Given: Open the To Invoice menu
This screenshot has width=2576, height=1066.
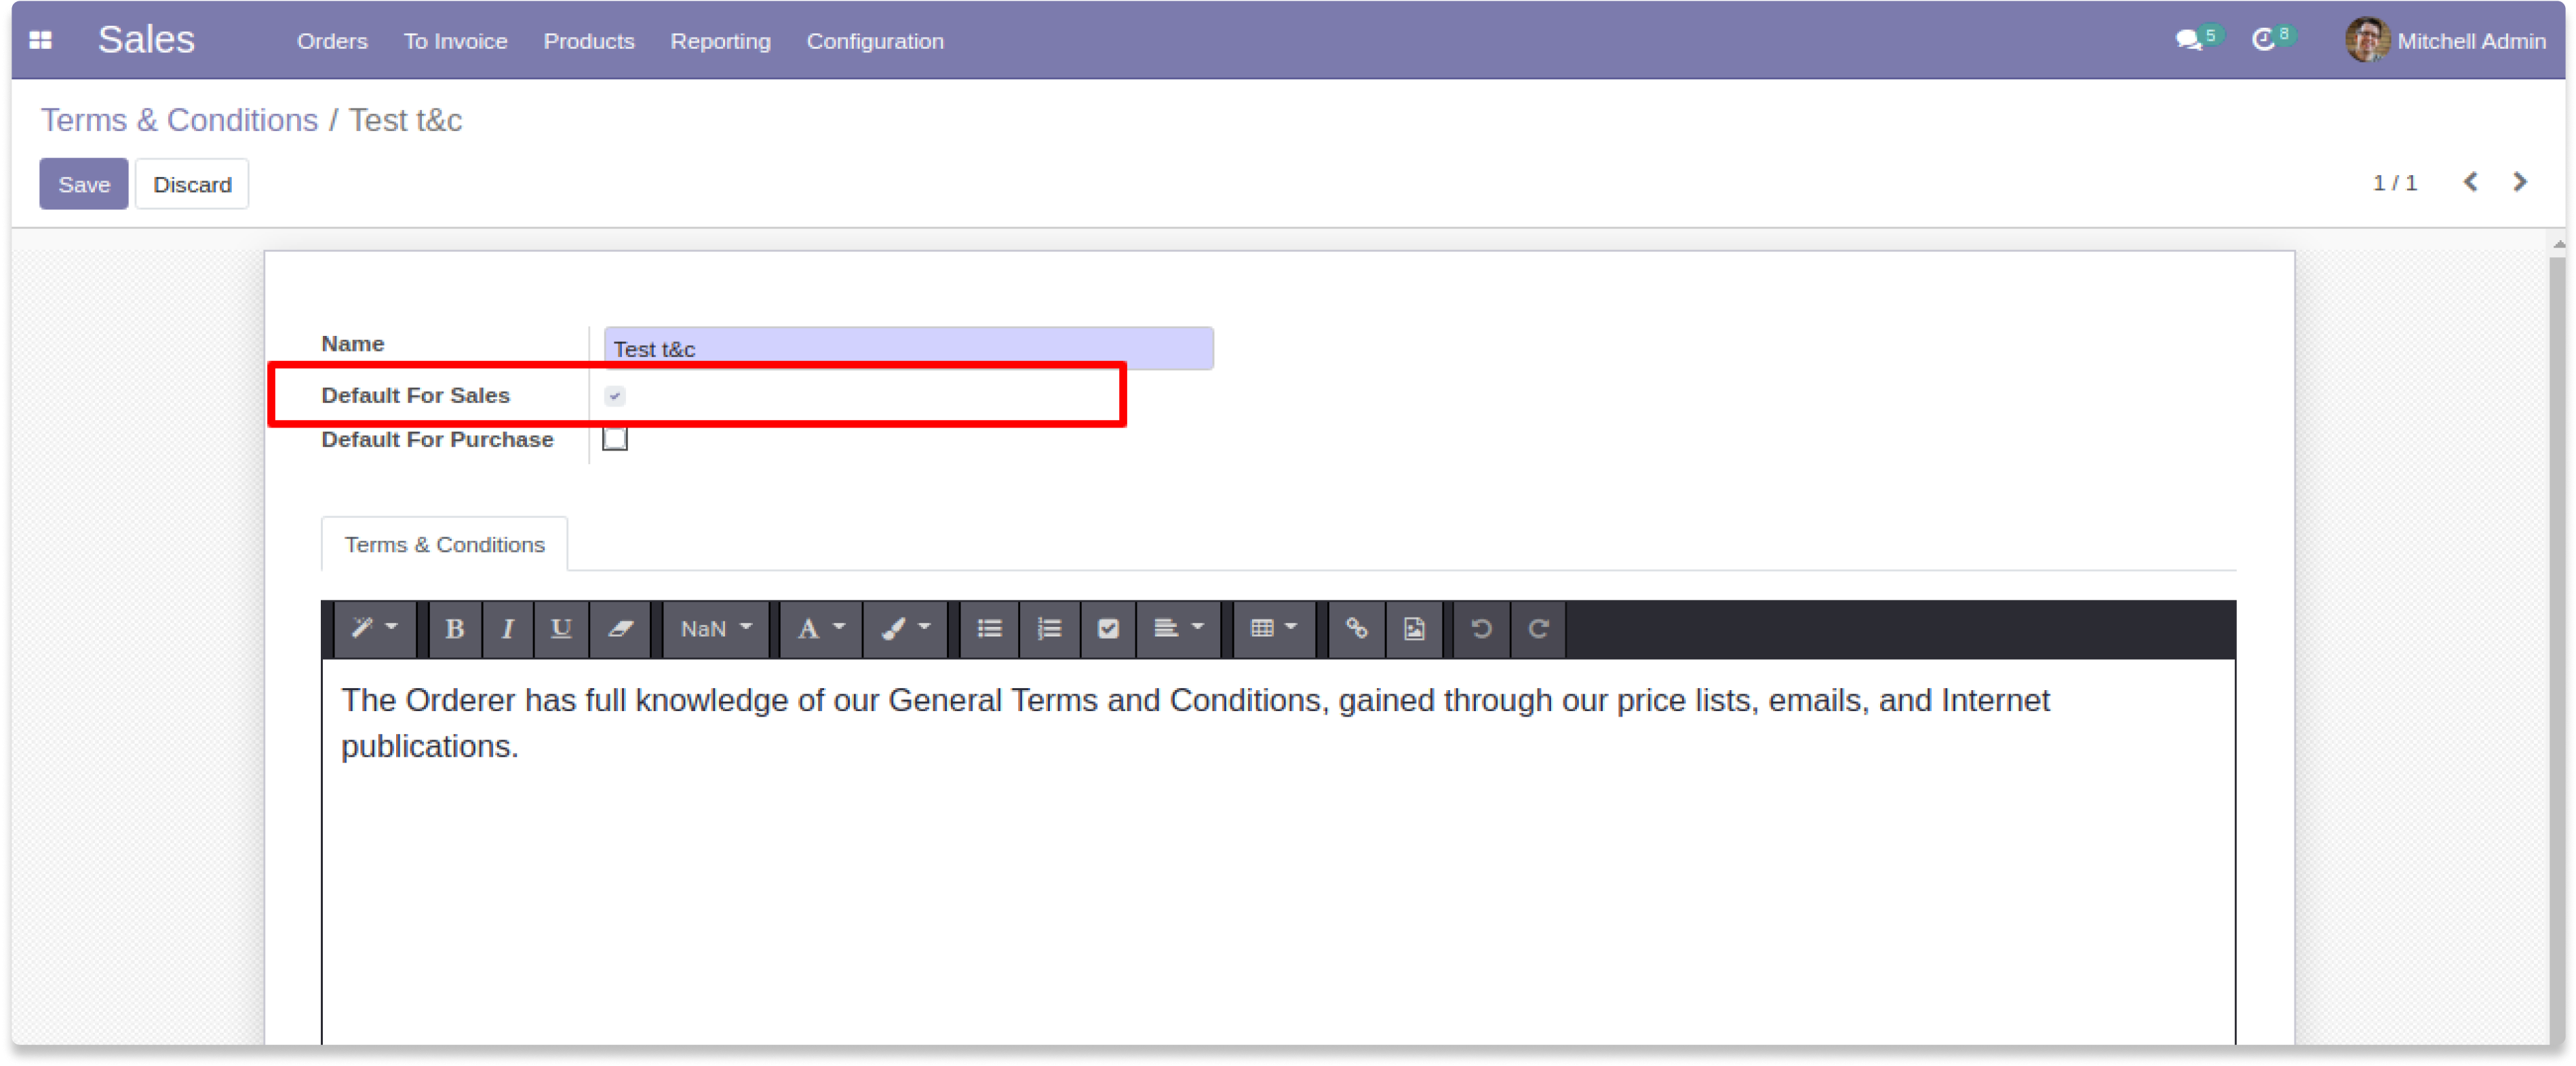Looking at the screenshot, I should pyautogui.click(x=455, y=41).
